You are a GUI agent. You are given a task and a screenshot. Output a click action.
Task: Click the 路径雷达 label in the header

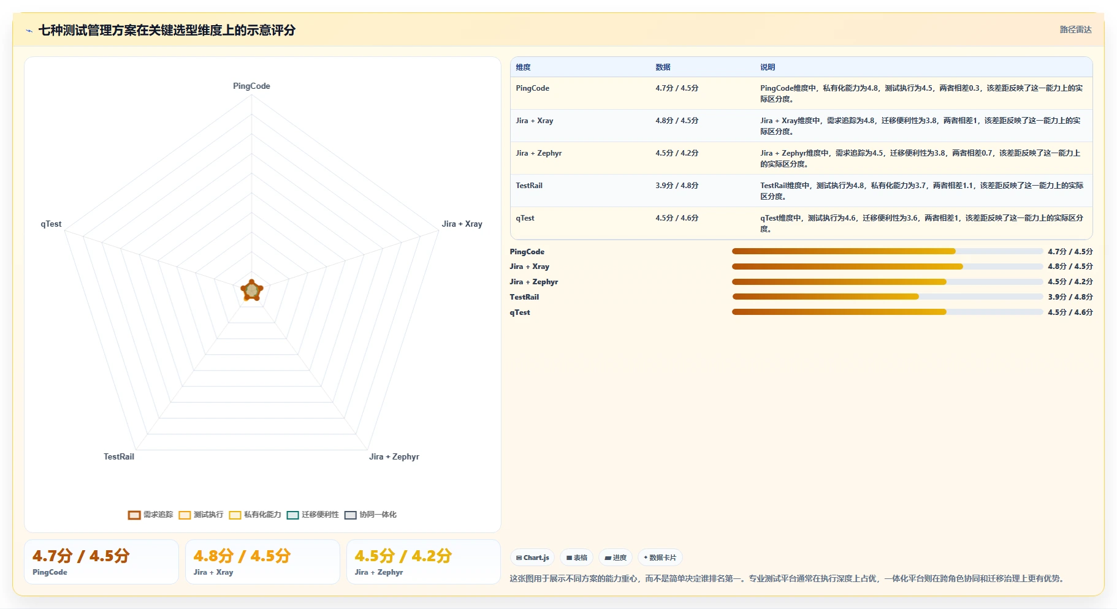pos(1075,29)
